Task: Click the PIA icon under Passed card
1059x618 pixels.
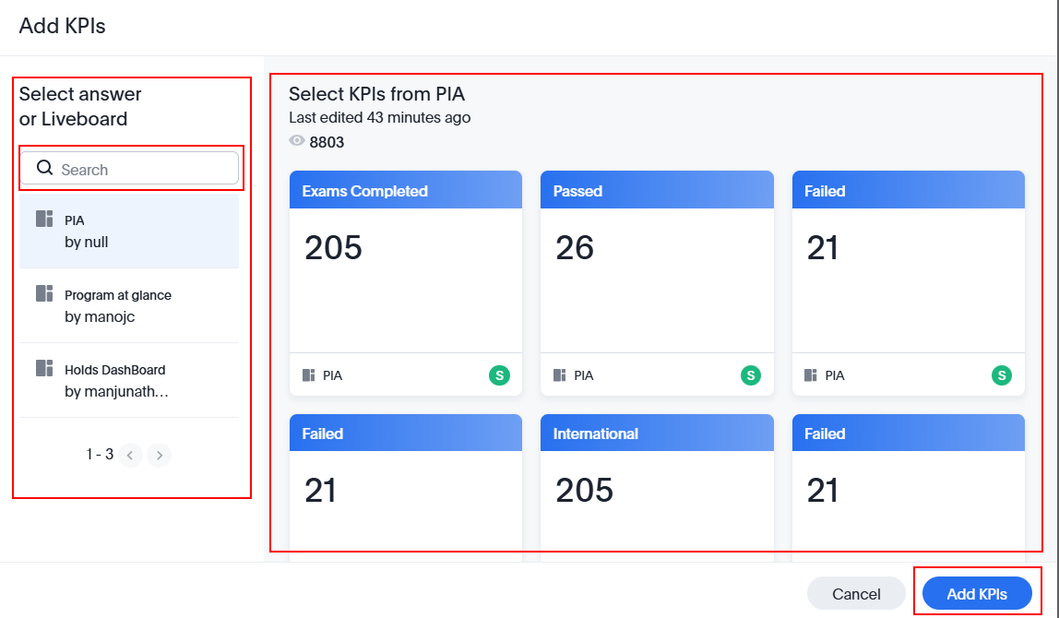Action: coord(559,375)
